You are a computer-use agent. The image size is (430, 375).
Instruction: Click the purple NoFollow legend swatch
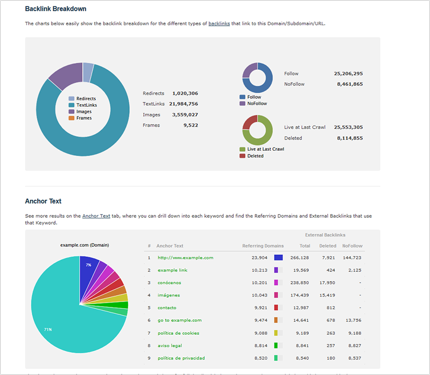[x=242, y=104]
